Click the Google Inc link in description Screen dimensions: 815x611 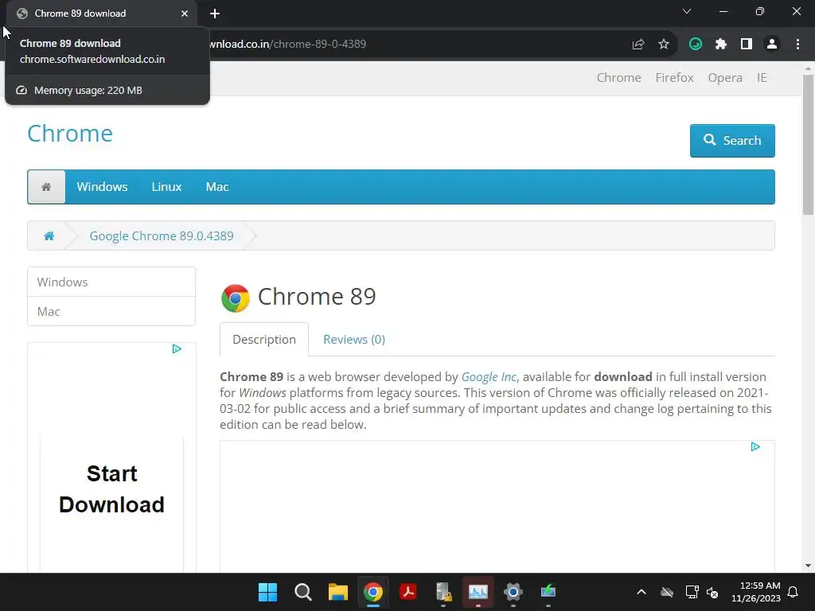[489, 376]
